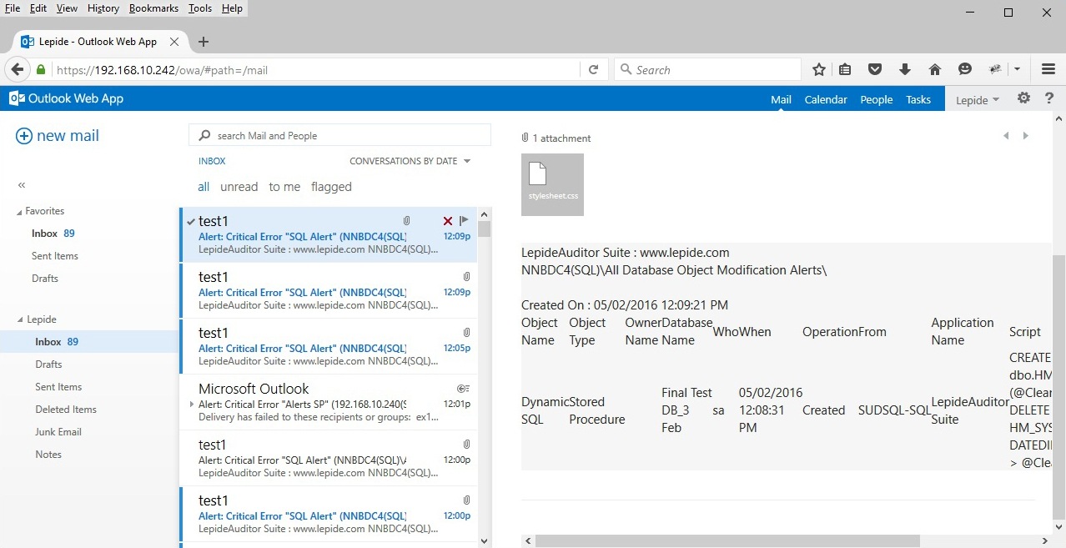This screenshot has height=548, width=1066.
Task: Show only flagged messages
Action: tap(331, 186)
